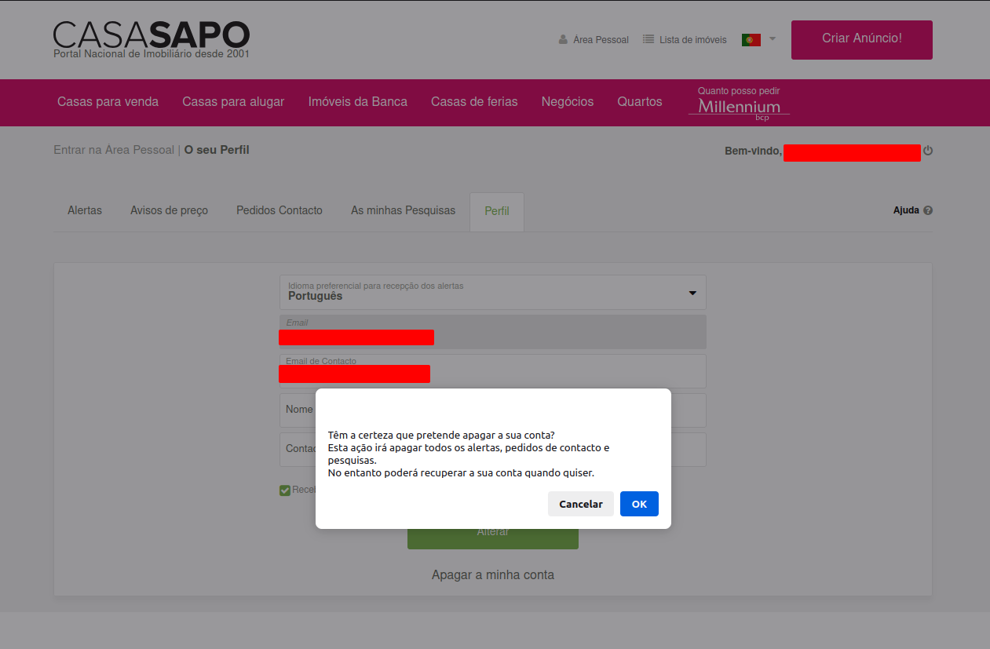Click the Apagar a minha conta link

point(492,574)
